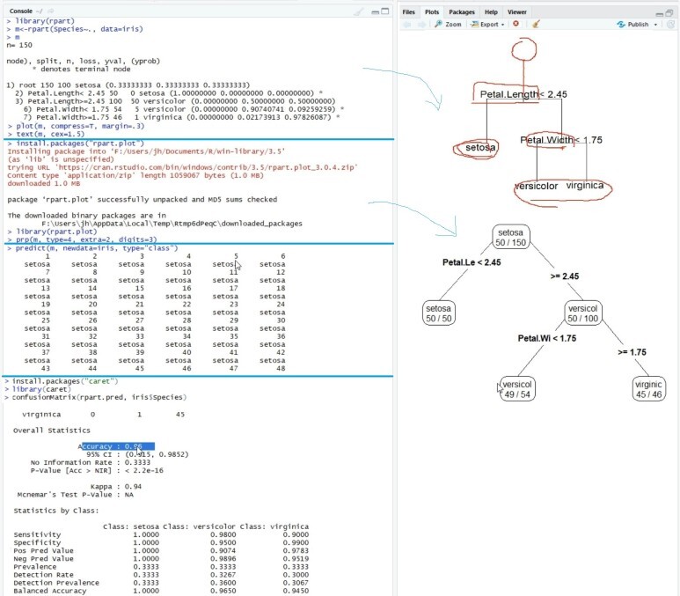The width and height of the screenshot is (680, 596).
Task: Click the Publish plot button
Action: point(632,25)
